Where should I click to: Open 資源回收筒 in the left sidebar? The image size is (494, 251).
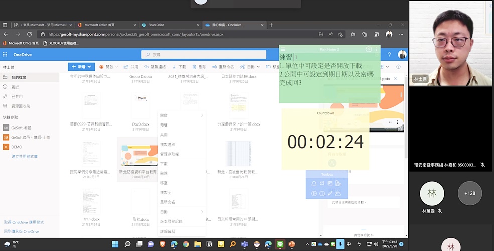[x=21, y=106]
